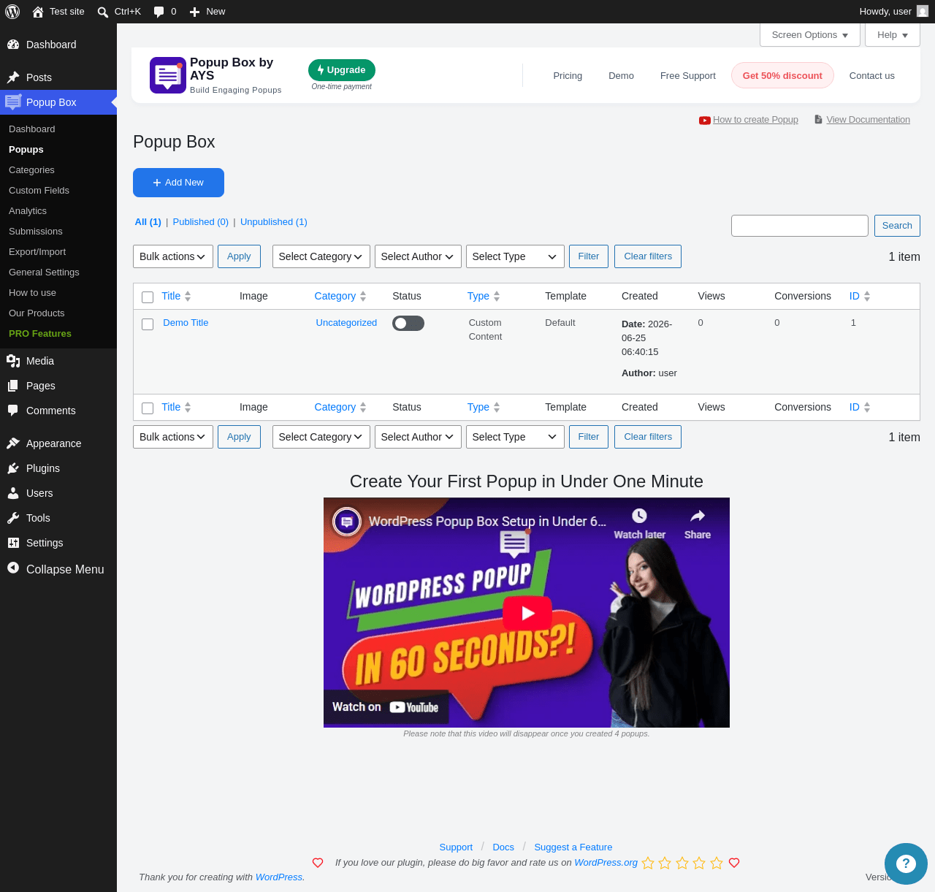
Task: Click the Add New popup button
Action: coord(178,183)
